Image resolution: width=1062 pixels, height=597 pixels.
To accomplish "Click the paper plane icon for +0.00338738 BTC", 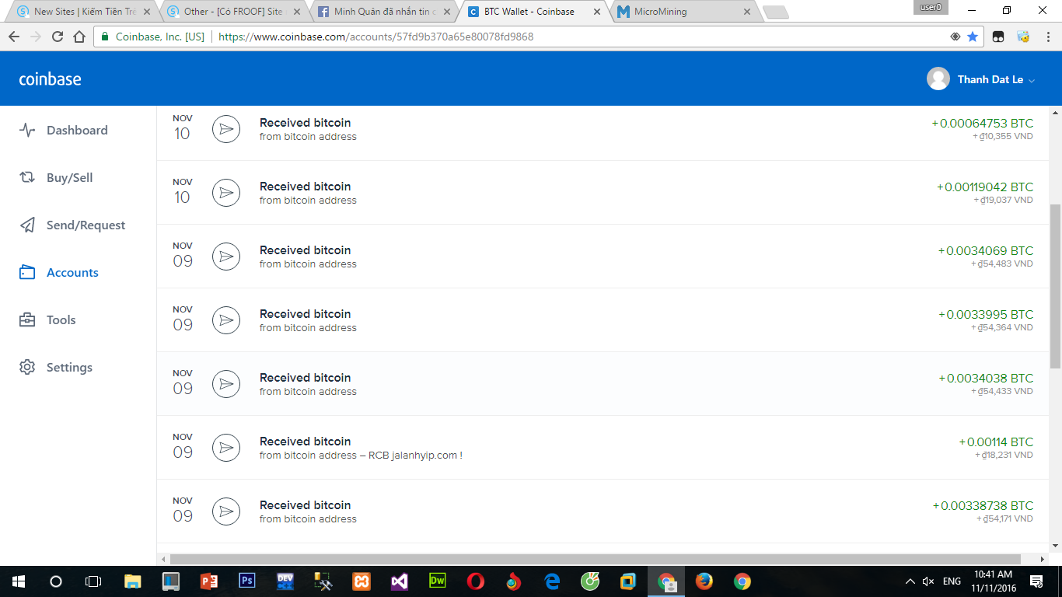I will [x=226, y=511].
